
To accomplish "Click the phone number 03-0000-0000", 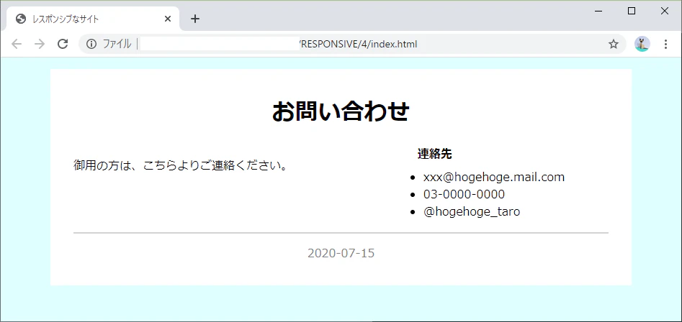I will (464, 194).
